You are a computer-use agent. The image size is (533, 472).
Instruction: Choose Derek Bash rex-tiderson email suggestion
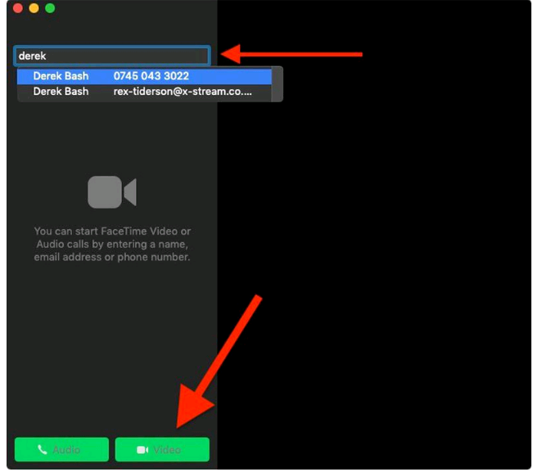click(x=144, y=92)
